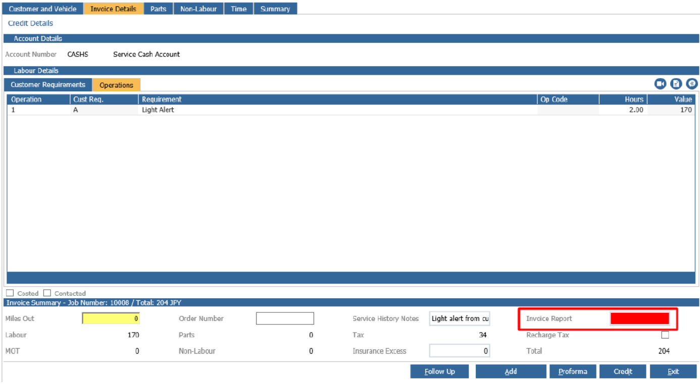This screenshot has height=385, width=700.
Task: View the Summary tab
Action: tap(275, 9)
